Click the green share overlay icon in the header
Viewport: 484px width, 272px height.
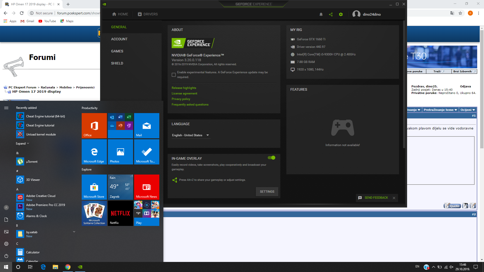[x=331, y=14]
